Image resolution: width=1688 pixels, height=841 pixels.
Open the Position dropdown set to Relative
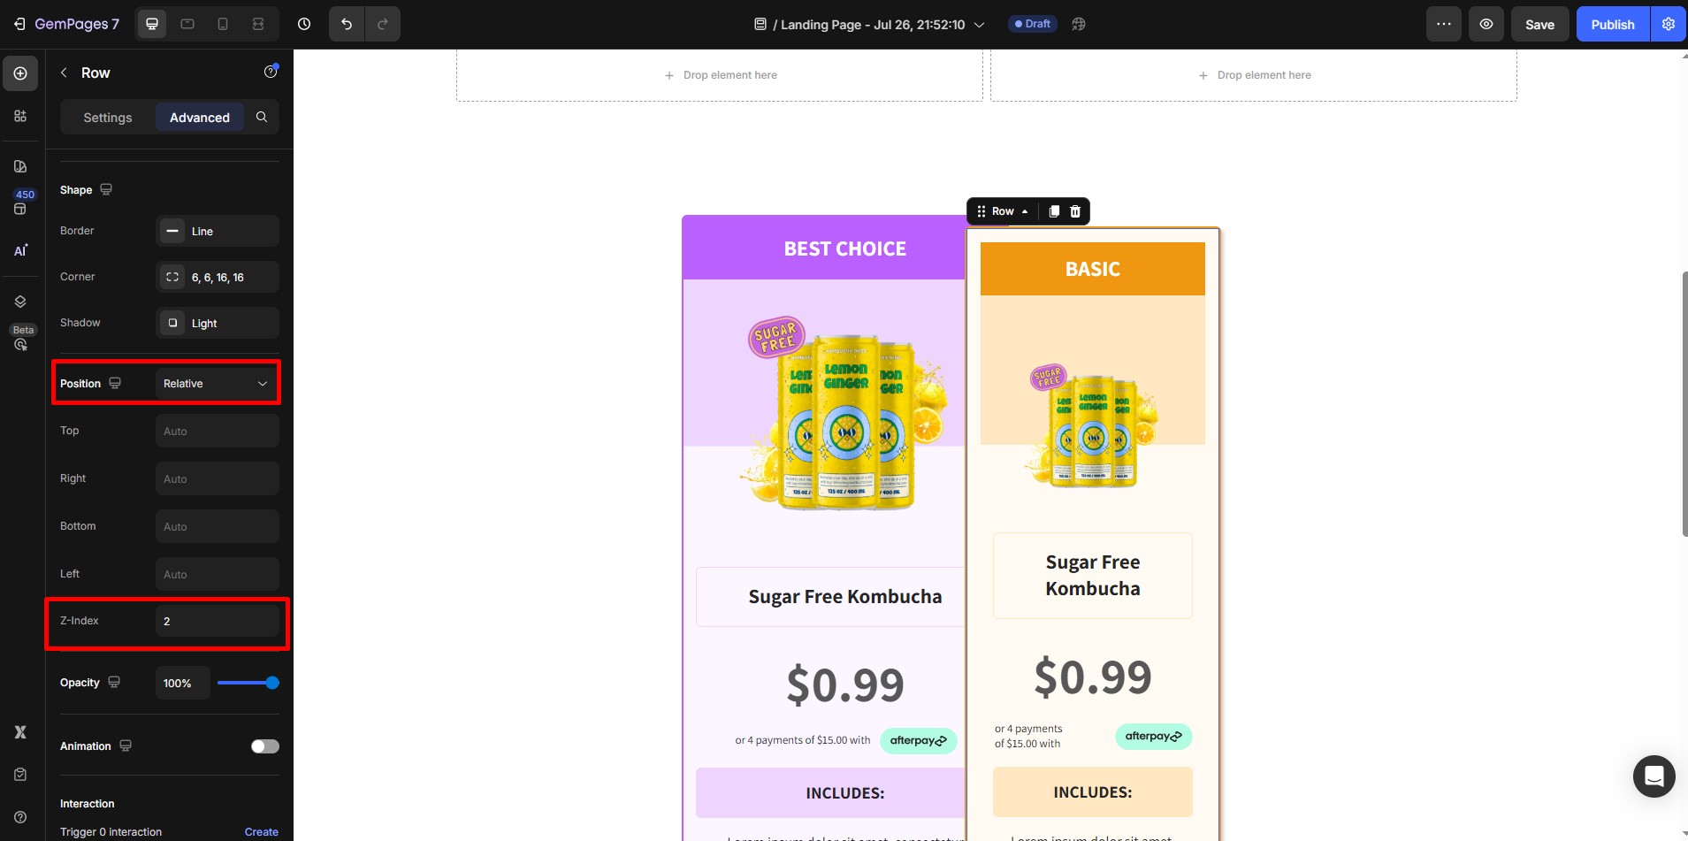217,384
